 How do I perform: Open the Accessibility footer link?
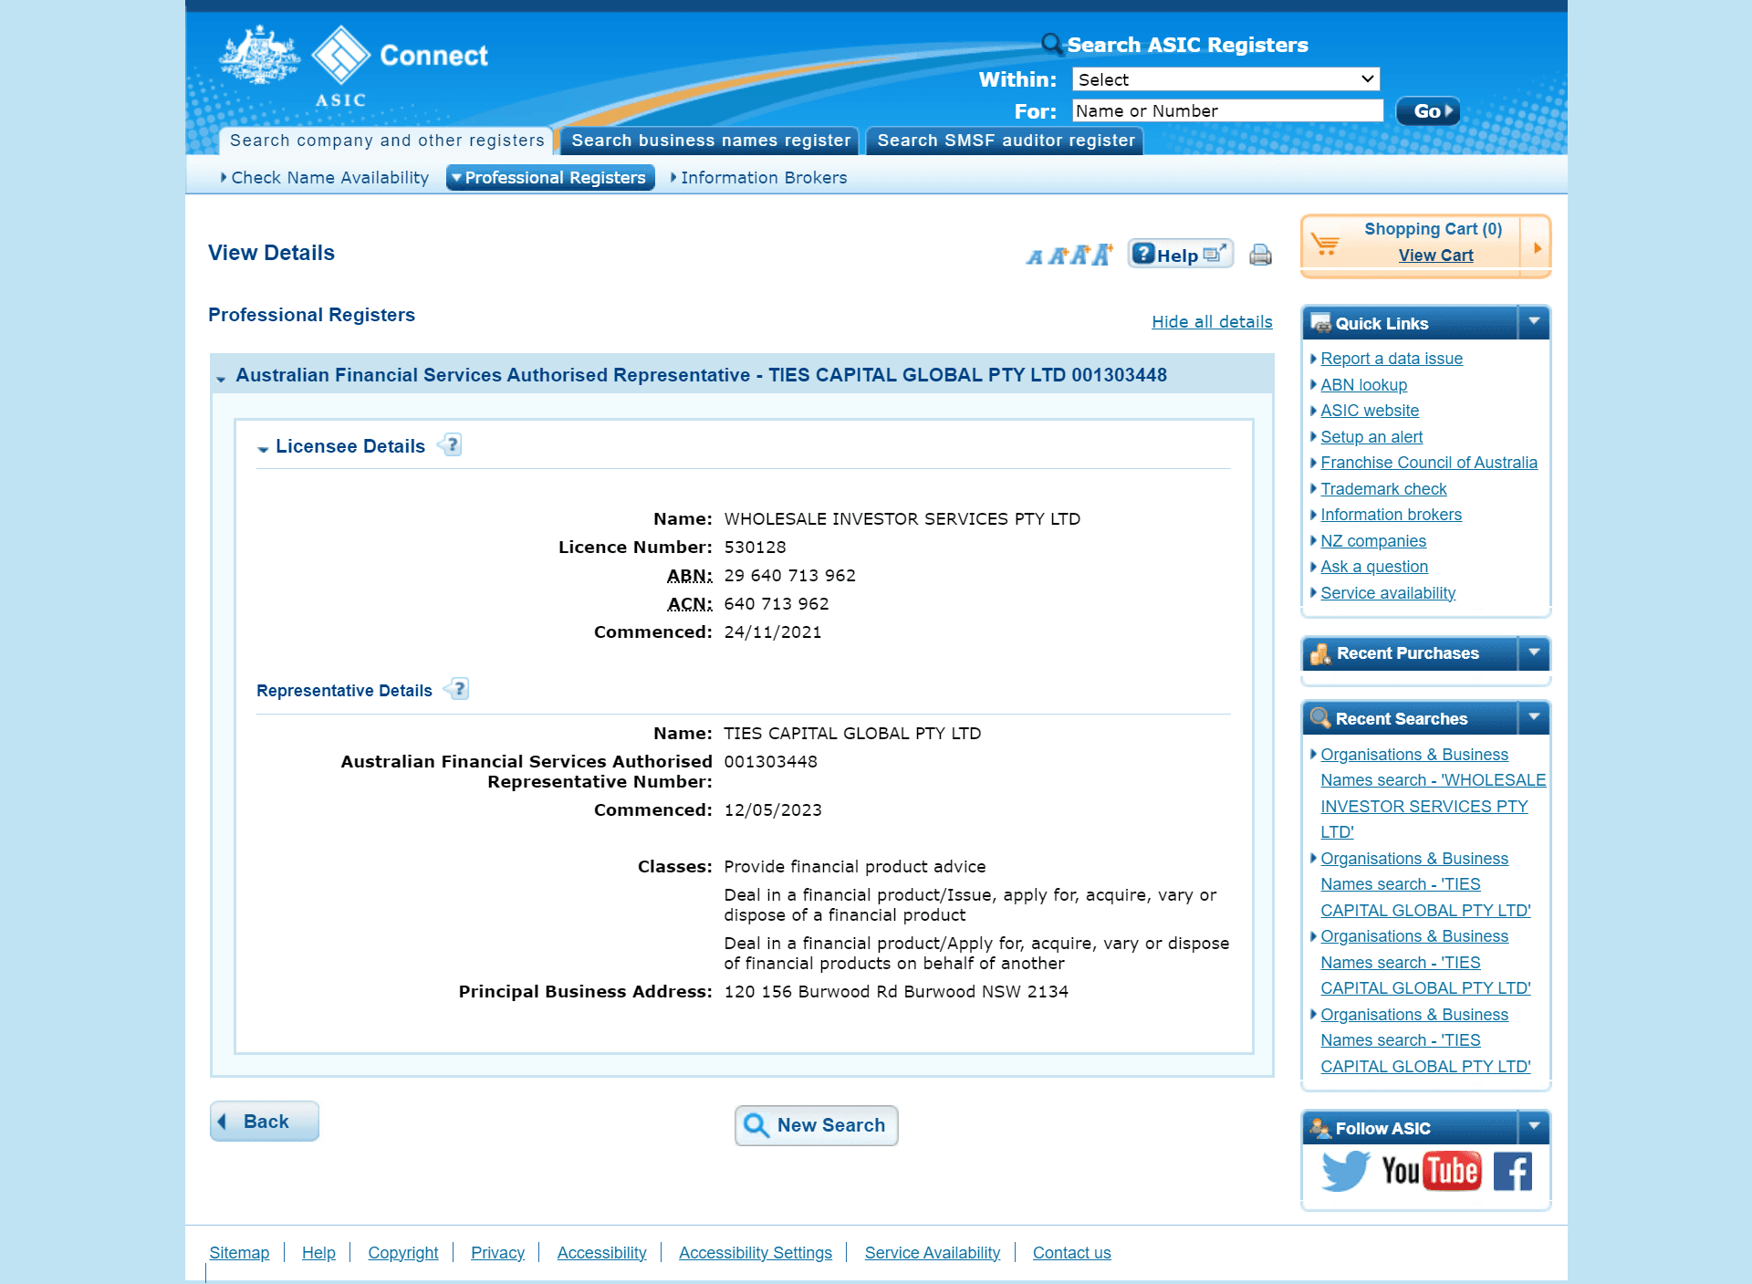click(x=601, y=1253)
